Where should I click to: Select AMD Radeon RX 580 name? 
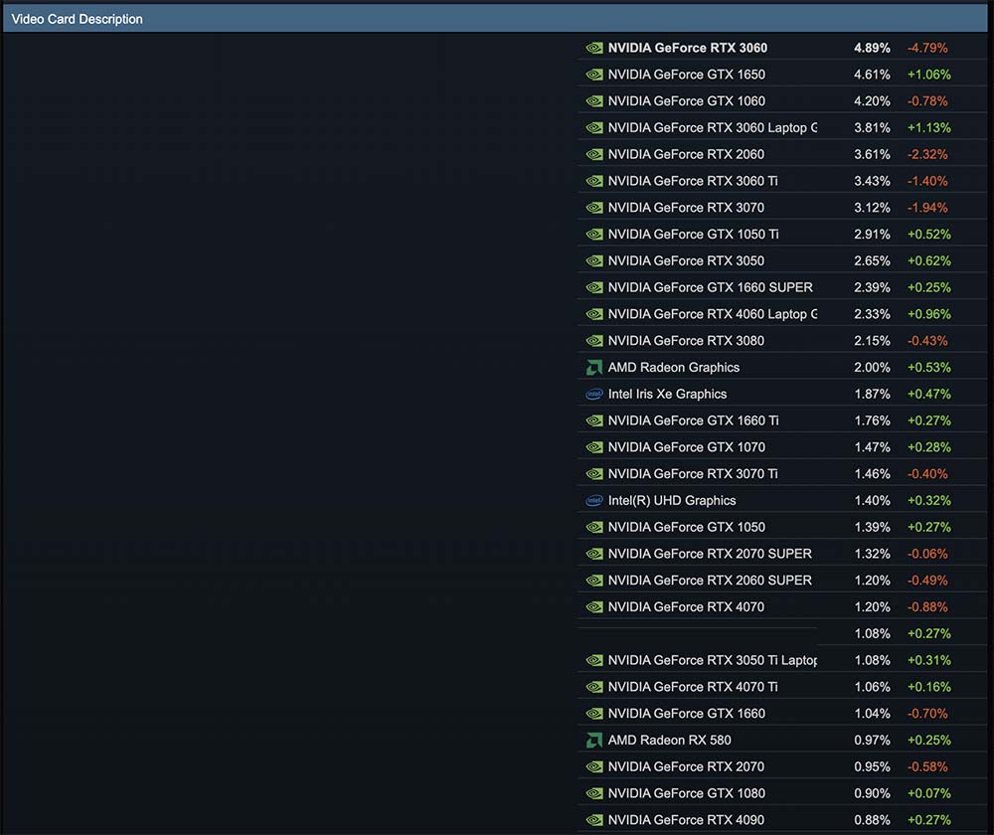coord(669,741)
